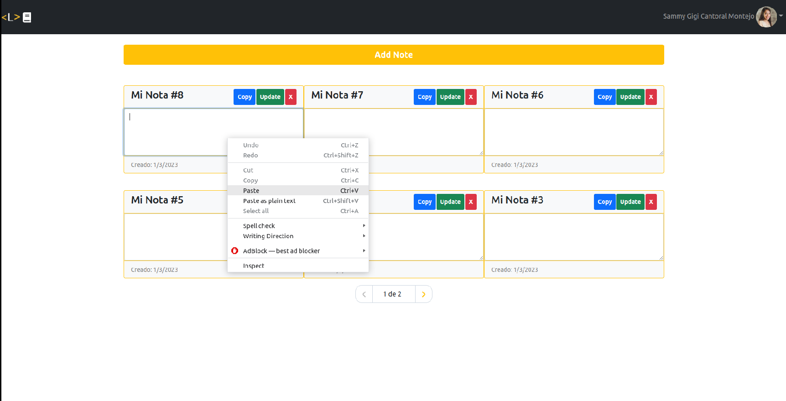This screenshot has height=401, width=786.
Task: Update Mi Nota #8
Action: [270, 97]
